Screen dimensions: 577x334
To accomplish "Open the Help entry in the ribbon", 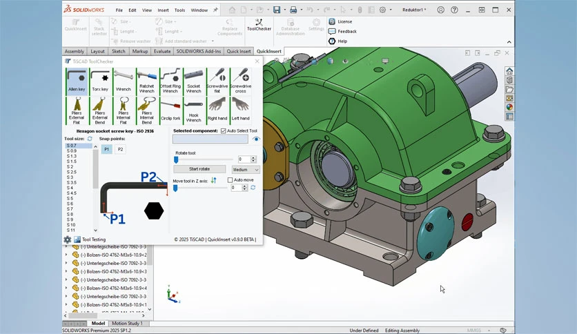I will pyautogui.click(x=338, y=41).
